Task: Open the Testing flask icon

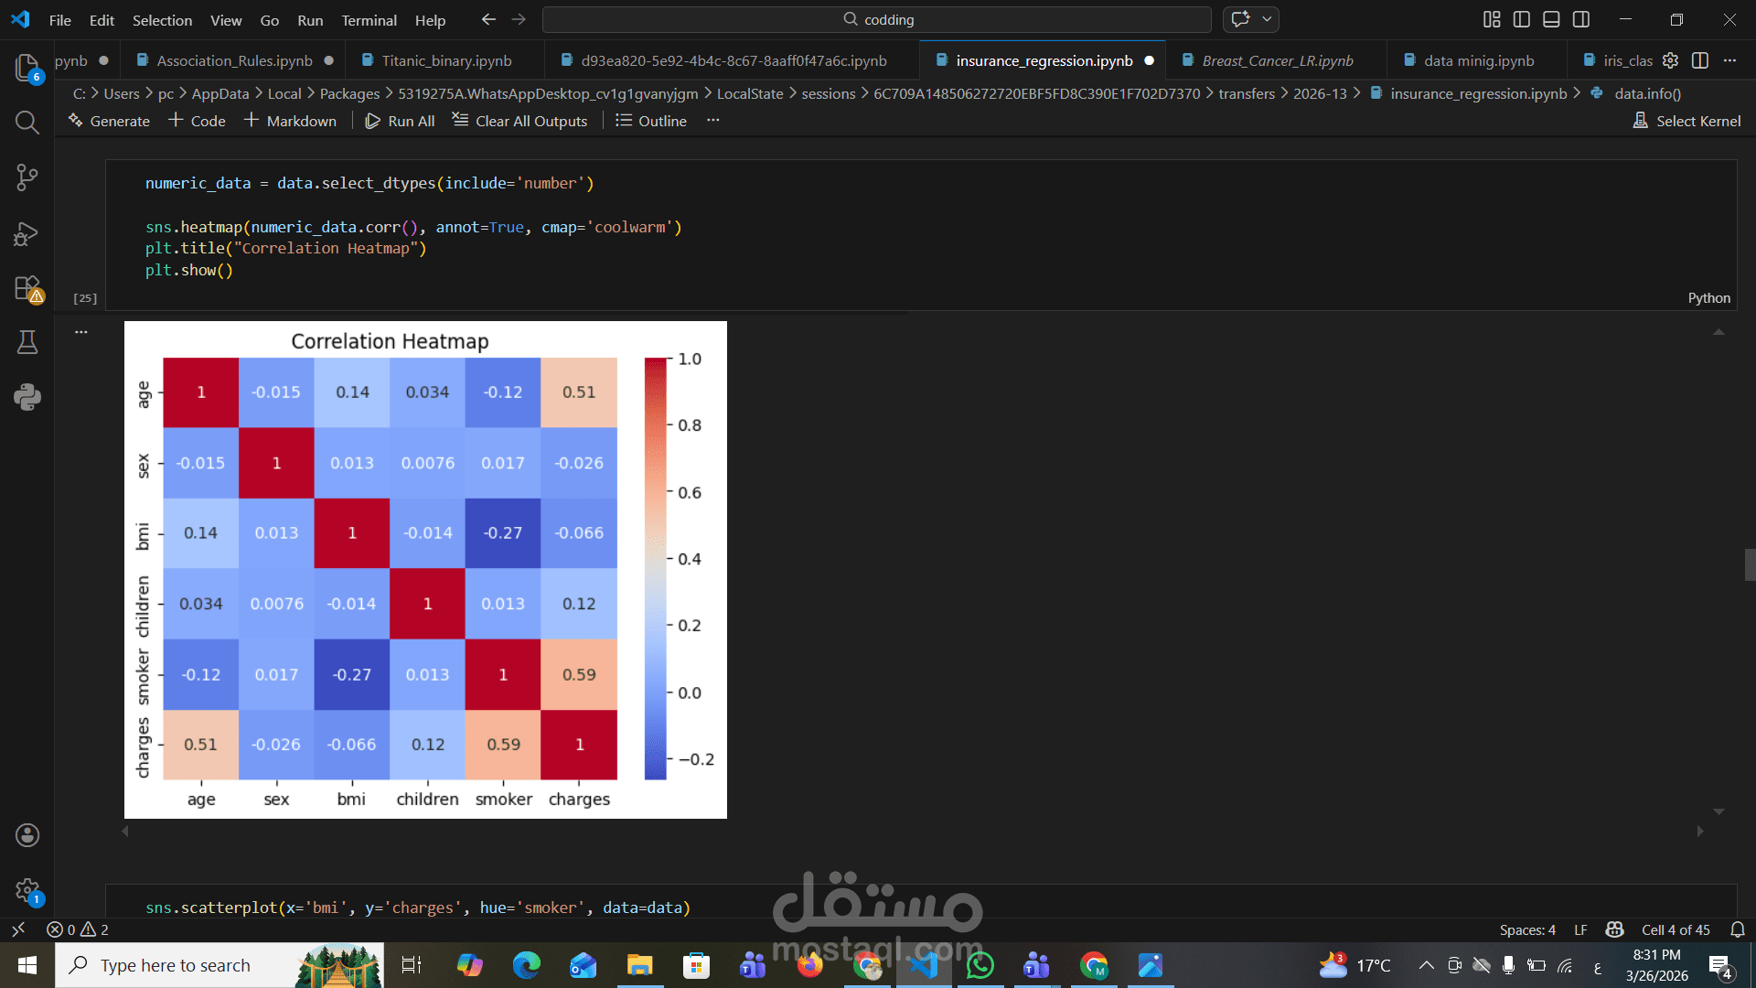Action: [27, 342]
